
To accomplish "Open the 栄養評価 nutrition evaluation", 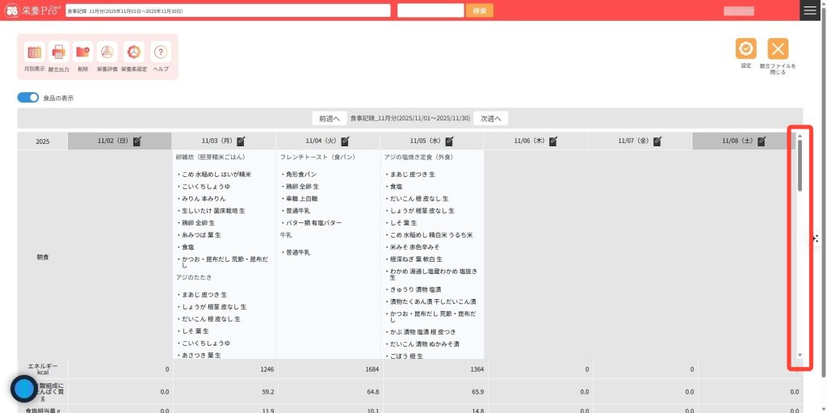I will point(107,53).
